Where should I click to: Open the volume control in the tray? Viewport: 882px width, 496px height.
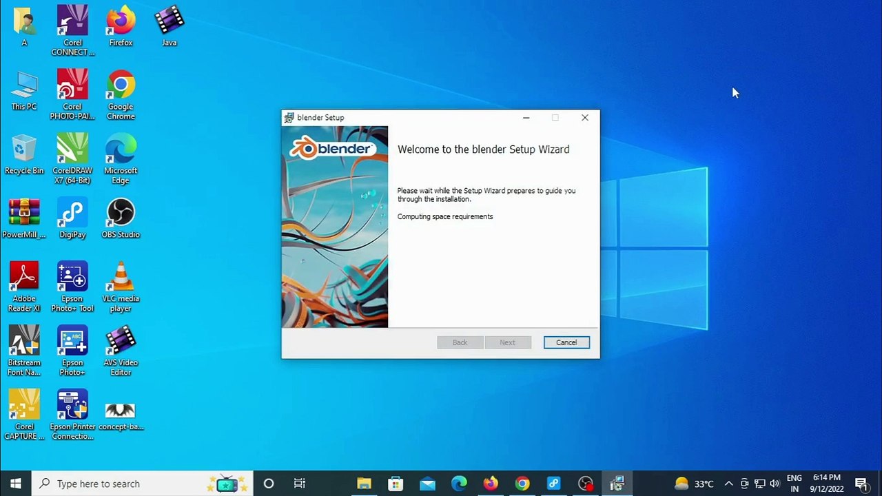click(x=775, y=484)
